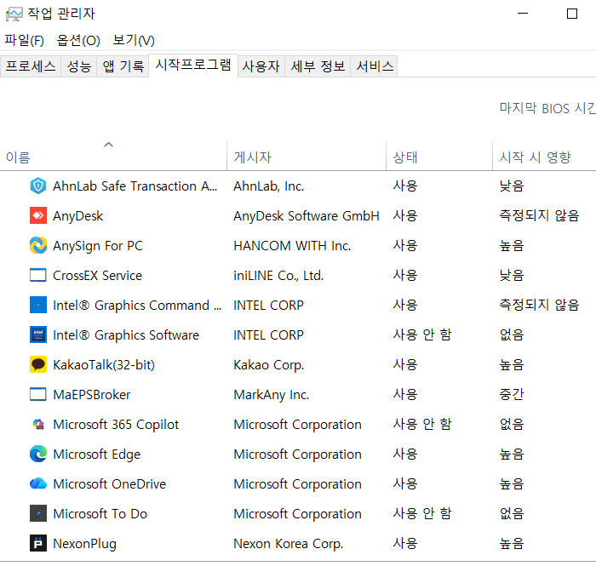This screenshot has width=596, height=566.
Task: Switch to the 서비스 tab
Action: click(375, 66)
